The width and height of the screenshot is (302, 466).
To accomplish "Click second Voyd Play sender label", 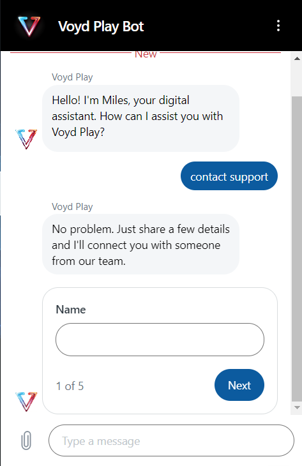I will (x=72, y=207).
